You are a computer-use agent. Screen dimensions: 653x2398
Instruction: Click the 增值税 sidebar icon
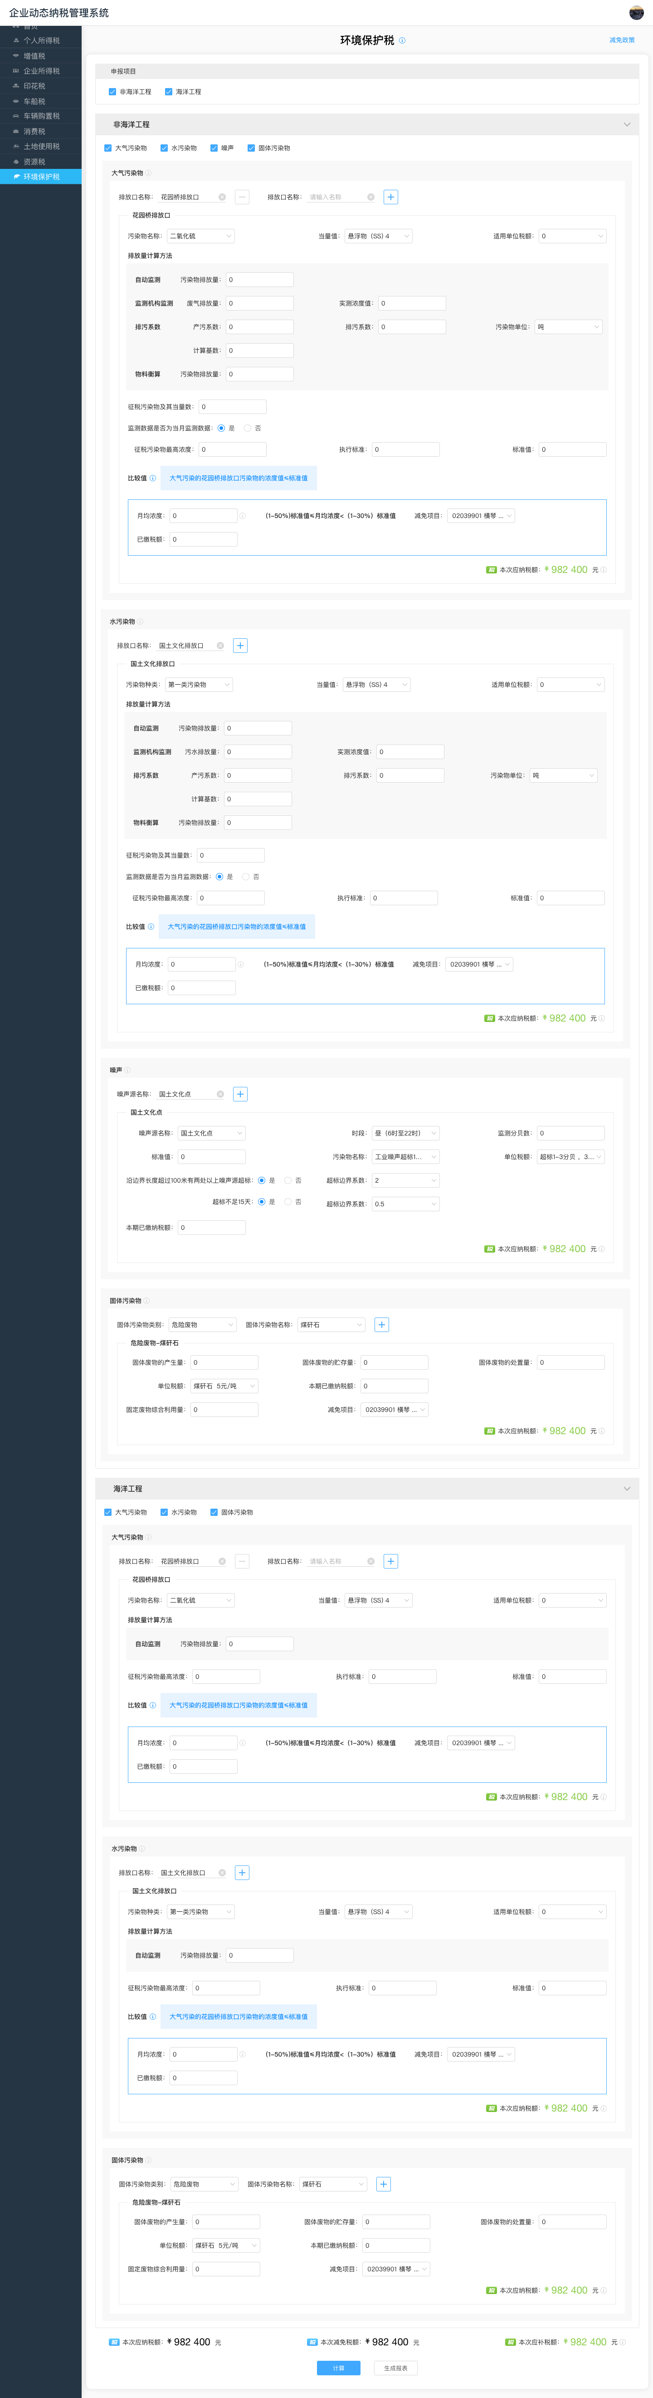[x=16, y=56]
